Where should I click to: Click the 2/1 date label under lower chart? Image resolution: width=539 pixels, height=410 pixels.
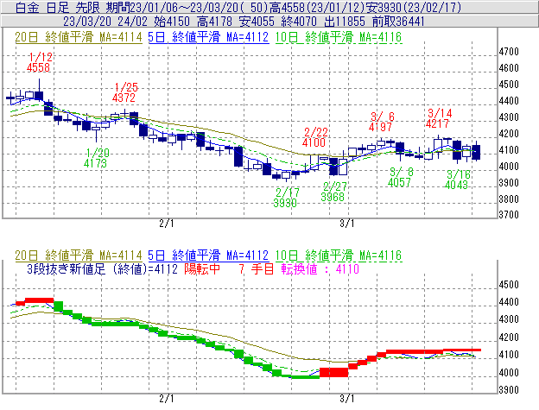click(167, 399)
